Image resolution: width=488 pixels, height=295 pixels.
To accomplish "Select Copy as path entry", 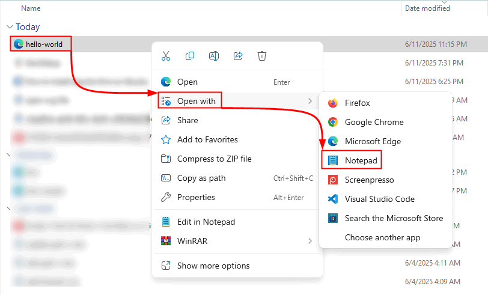I will pyautogui.click(x=201, y=178).
